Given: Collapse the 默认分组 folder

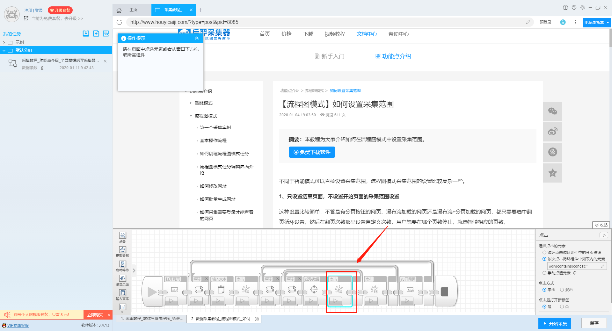Looking at the screenshot, I should coord(4,50).
